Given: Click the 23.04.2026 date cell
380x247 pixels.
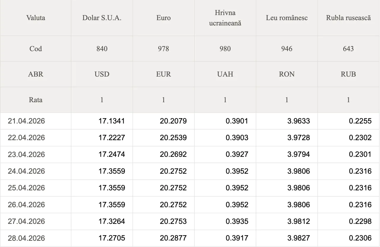Looking at the screenshot, I should tap(26, 154).
